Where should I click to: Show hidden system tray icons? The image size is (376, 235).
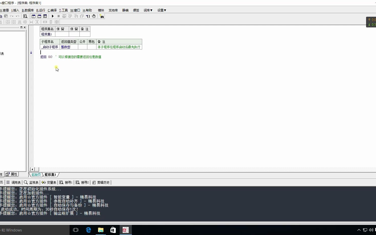click(x=359, y=230)
